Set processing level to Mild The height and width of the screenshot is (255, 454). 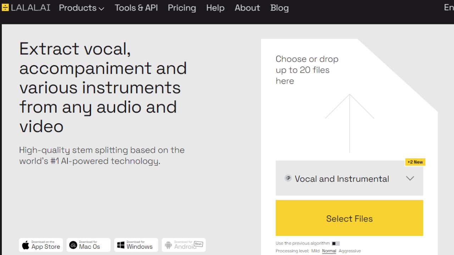pyautogui.click(x=315, y=251)
